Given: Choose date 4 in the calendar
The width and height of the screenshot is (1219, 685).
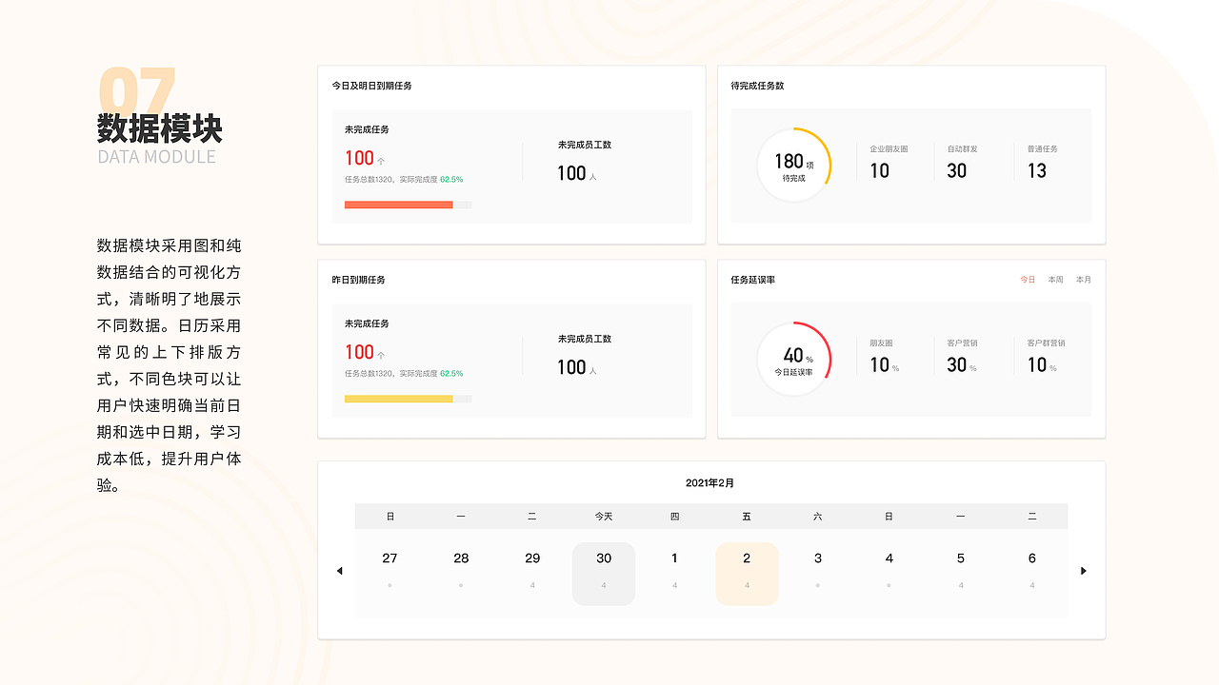Looking at the screenshot, I should (x=889, y=559).
